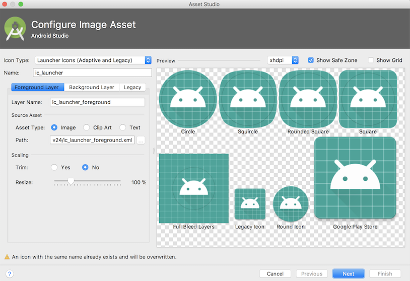
Task: Click the Next button
Action: (x=349, y=273)
